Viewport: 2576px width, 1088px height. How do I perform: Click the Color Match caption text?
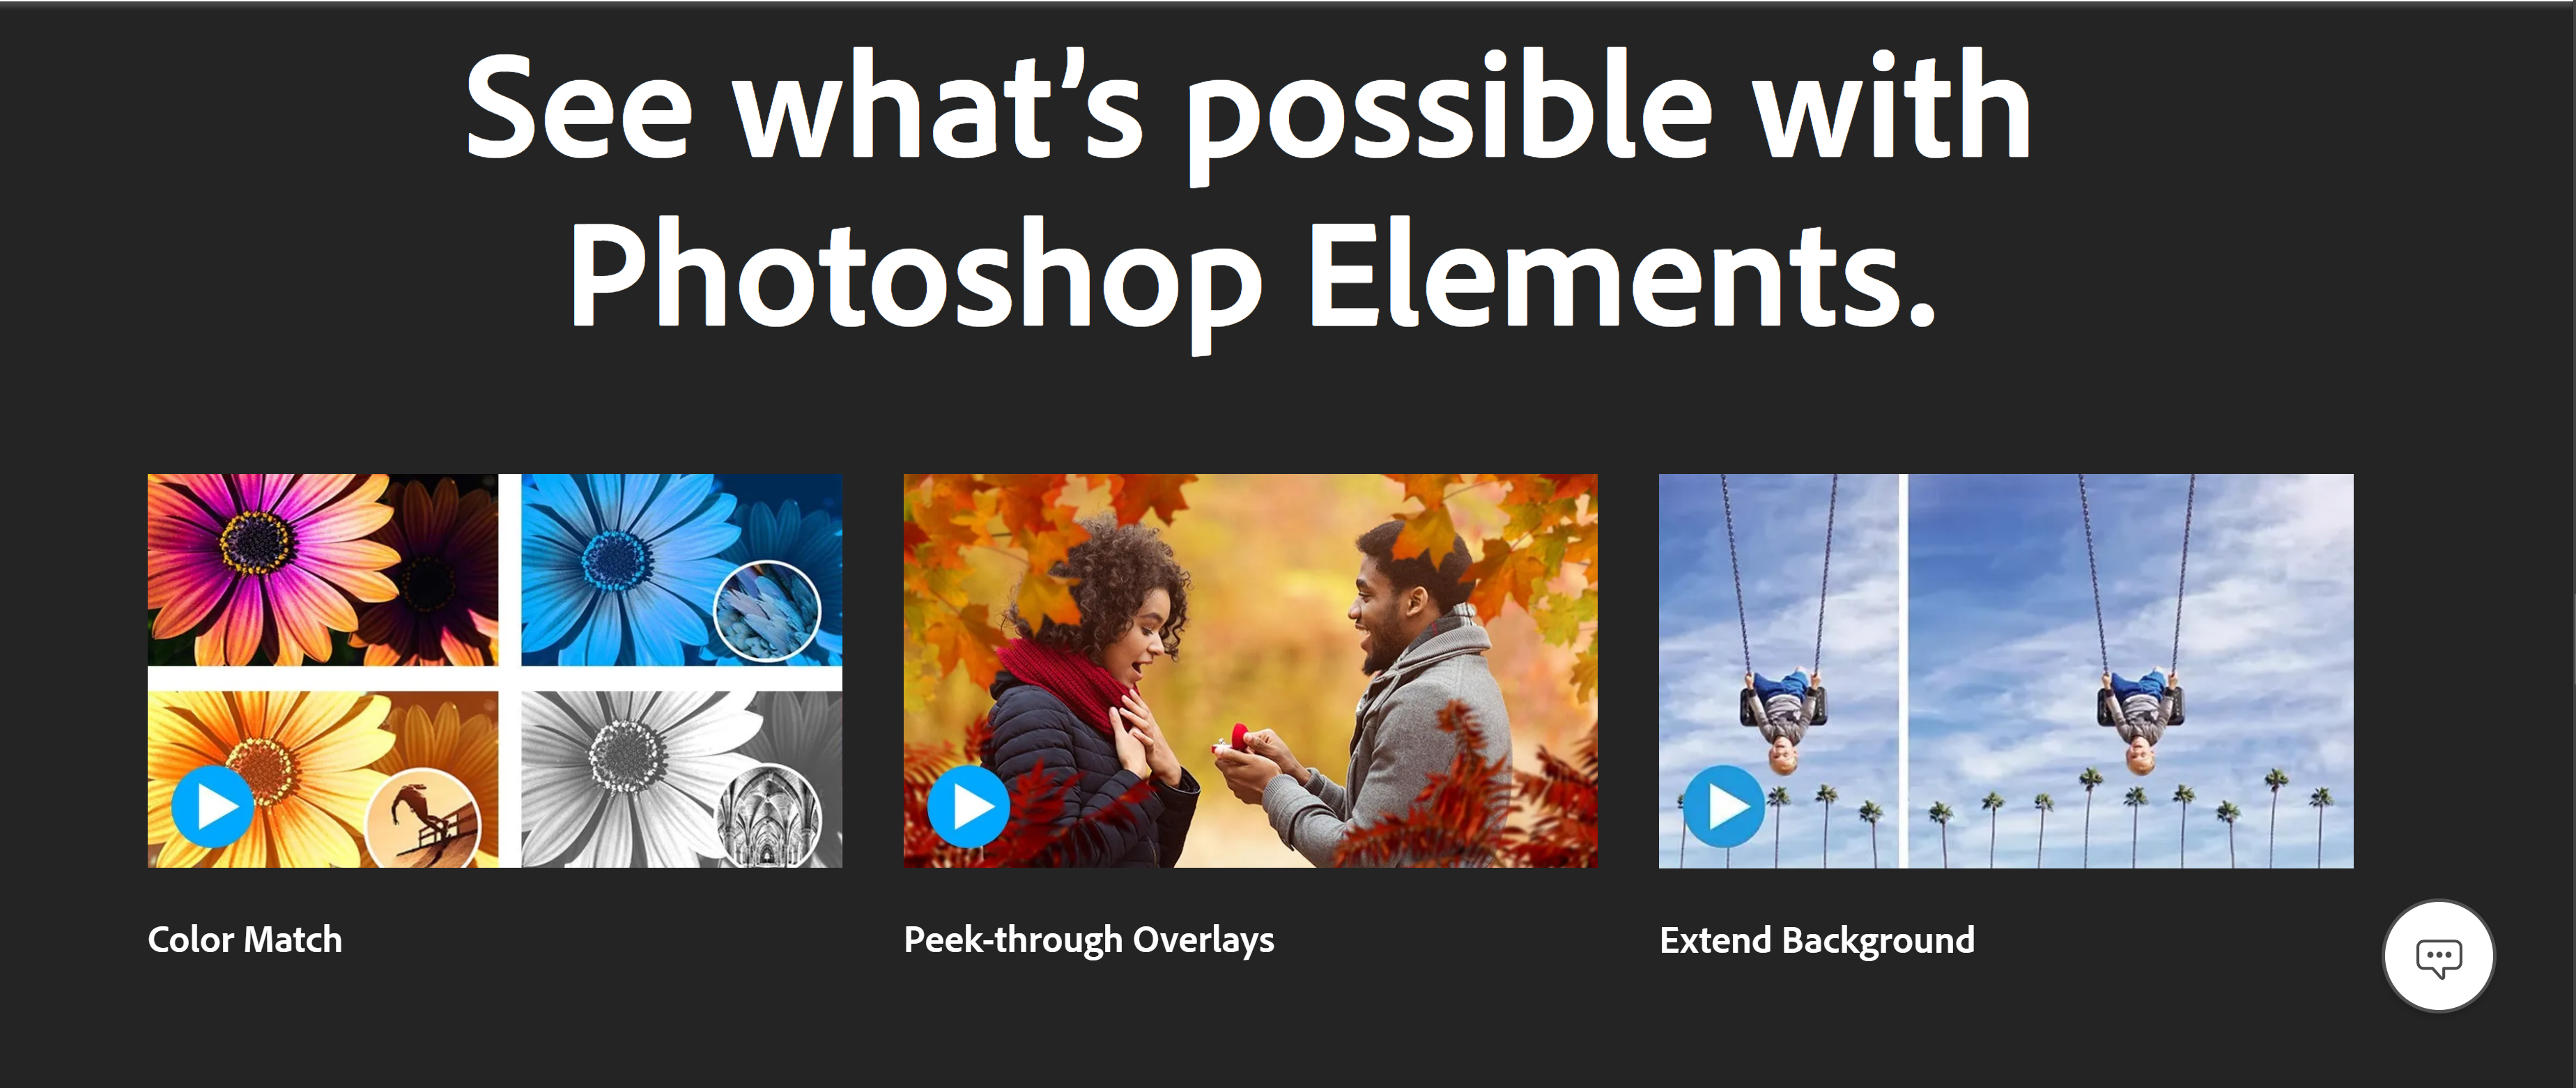point(245,940)
